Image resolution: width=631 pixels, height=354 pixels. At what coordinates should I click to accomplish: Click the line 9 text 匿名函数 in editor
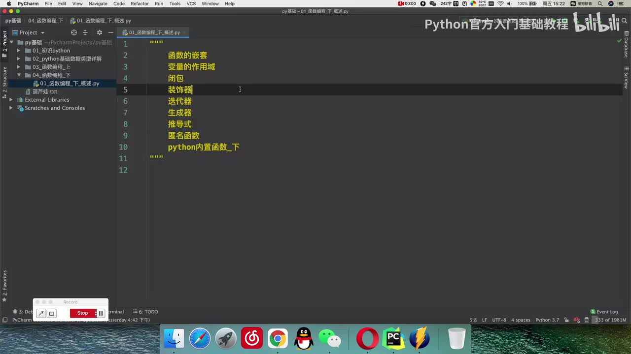(x=183, y=136)
